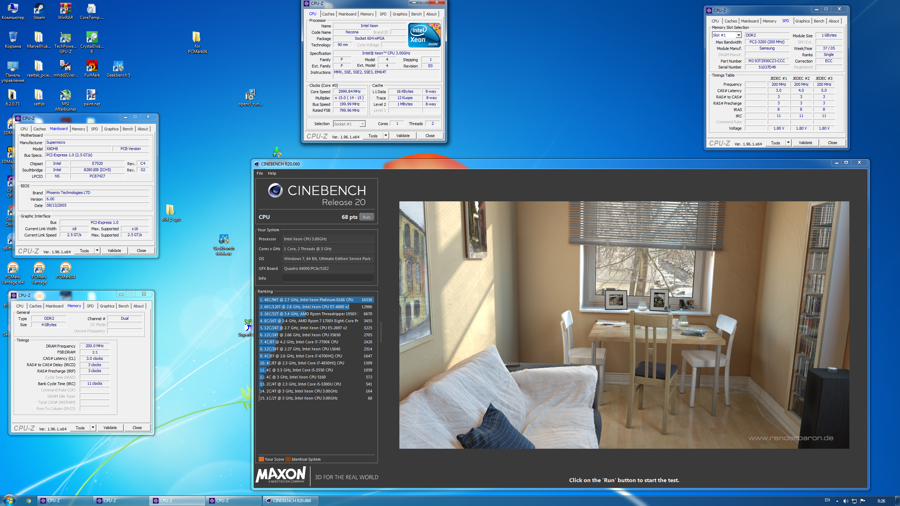This screenshot has height=506, width=900.
Task: Click the Intel Xeon logo in CPU-Z
Action: 424,35
